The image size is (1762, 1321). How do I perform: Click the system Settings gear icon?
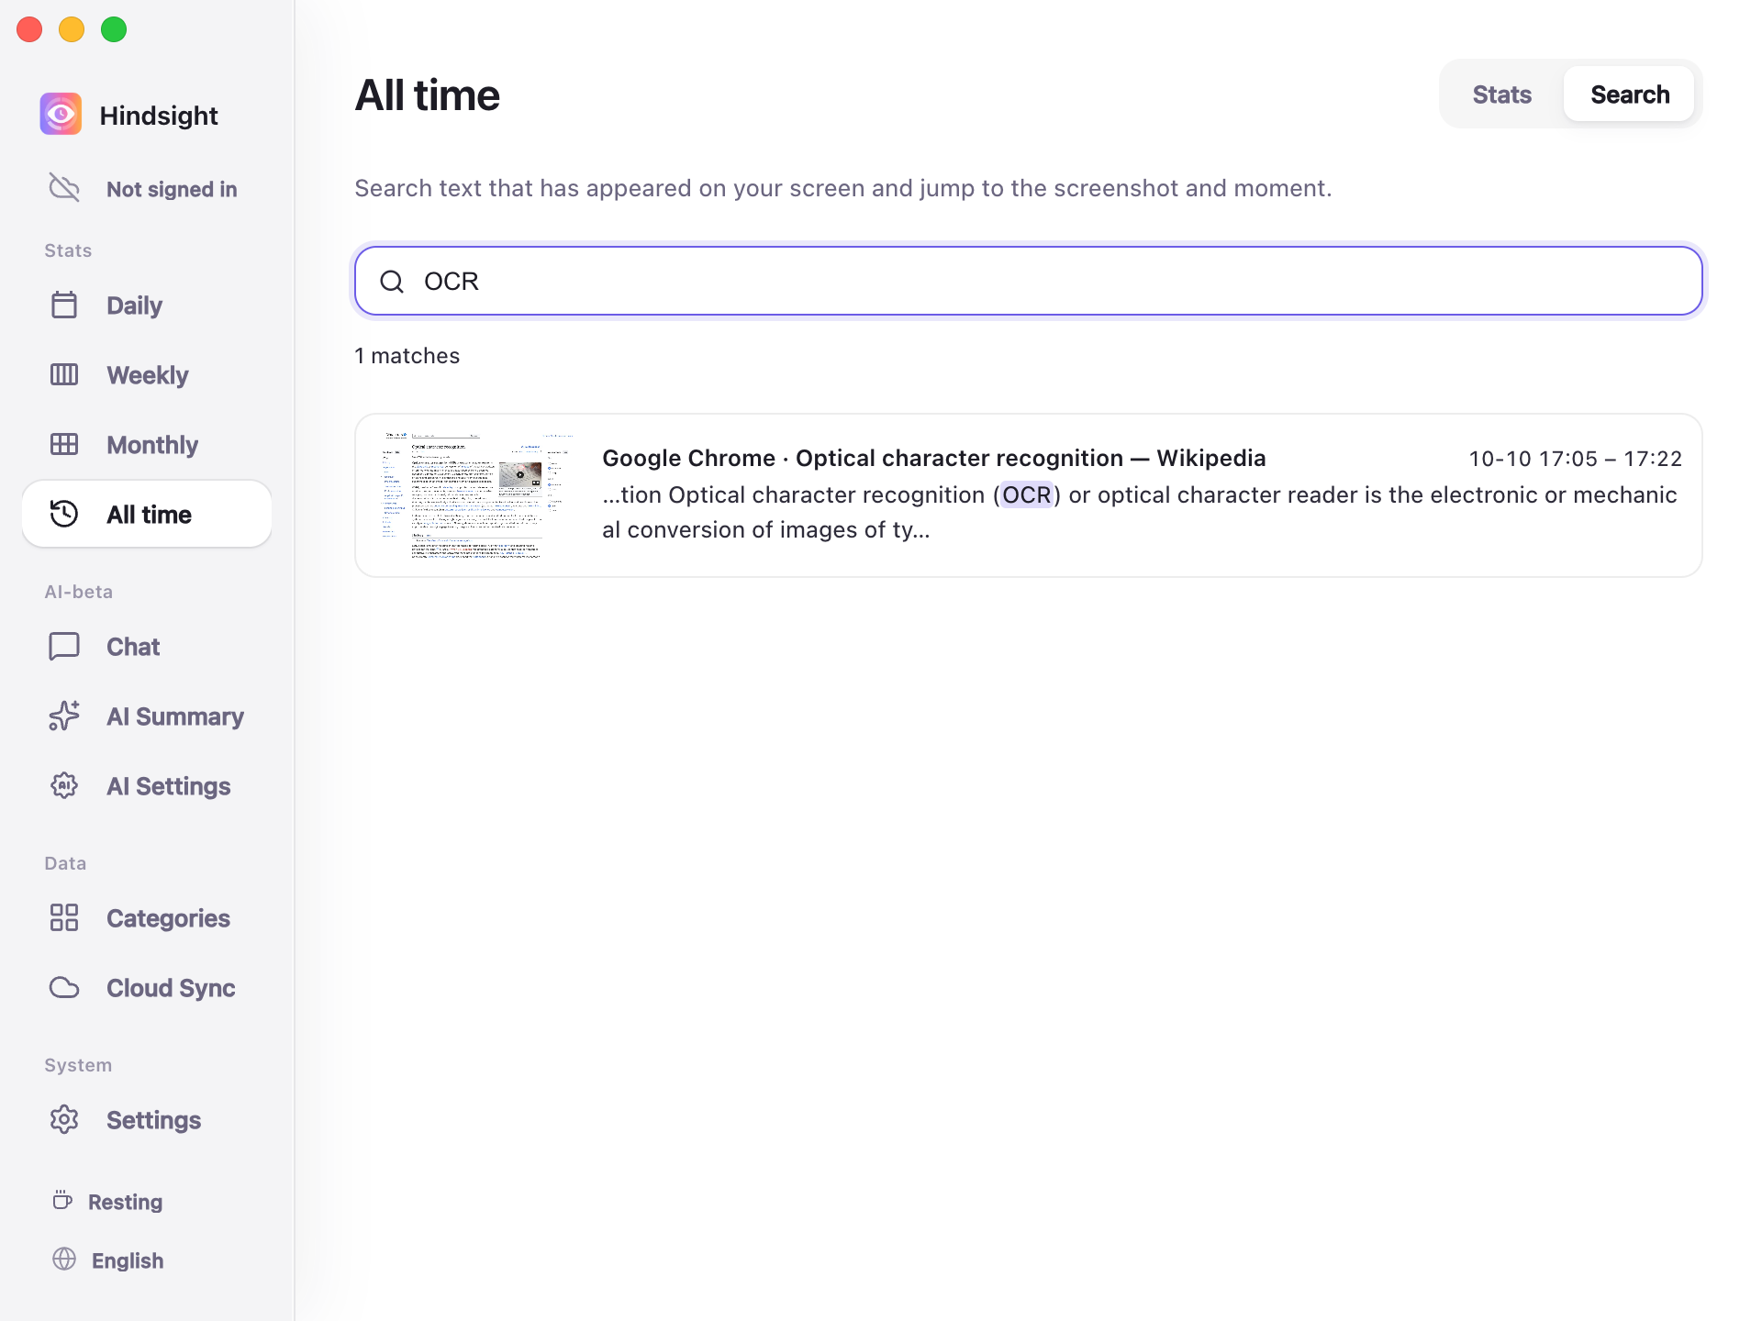(64, 1119)
